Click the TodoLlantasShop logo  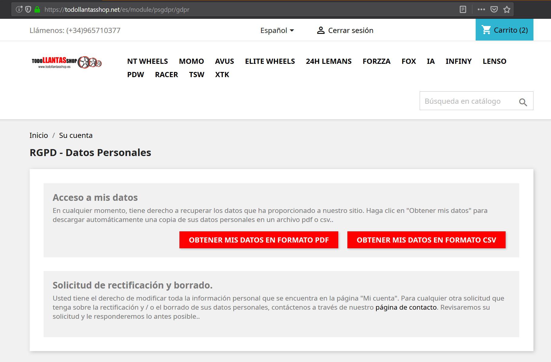point(67,62)
